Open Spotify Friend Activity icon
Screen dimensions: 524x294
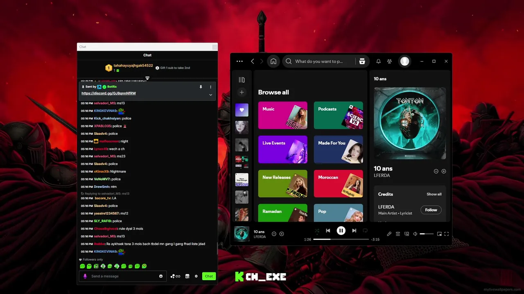pyautogui.click(x=389, y=61)
